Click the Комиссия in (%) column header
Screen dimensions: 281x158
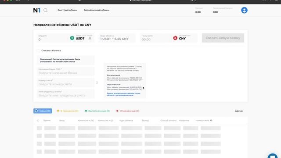pyautogui.click(x=86, y=120)
